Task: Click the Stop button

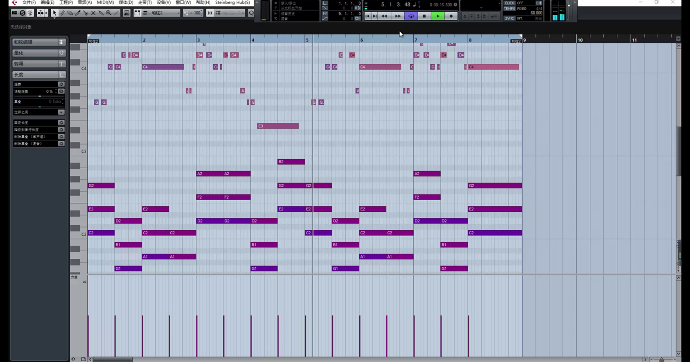Action: pos(424,16)
